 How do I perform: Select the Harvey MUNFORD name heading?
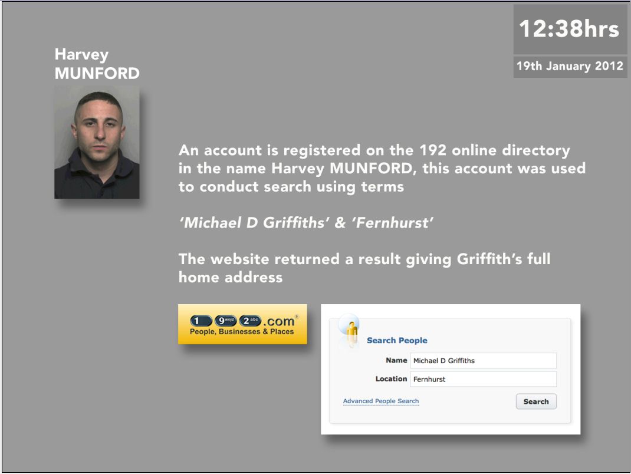click(x=97, y=64)
